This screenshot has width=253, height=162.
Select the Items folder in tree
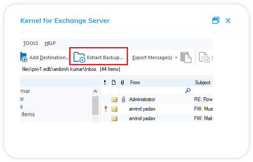[28, 114]
